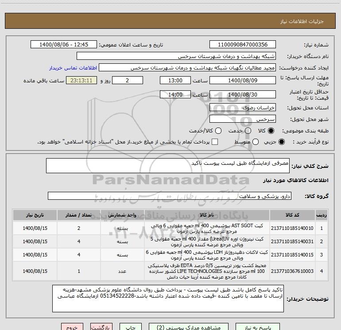Open the اطلاعات تماس خریدار link
Image resolution: width=341 pixels, height=330 pixels.
pos(73,68)
